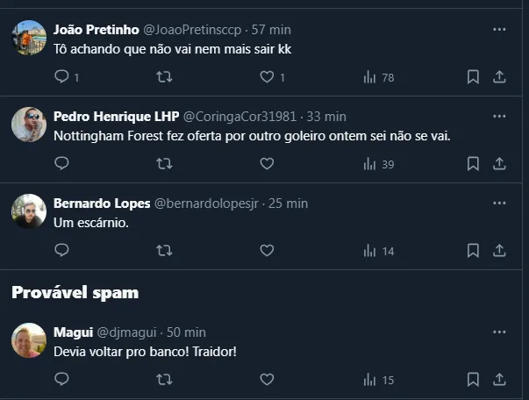Screen dimensions: 529x400
Task: Open more options on Bernardo Lopes's tweet
Action: pos(499,203)
